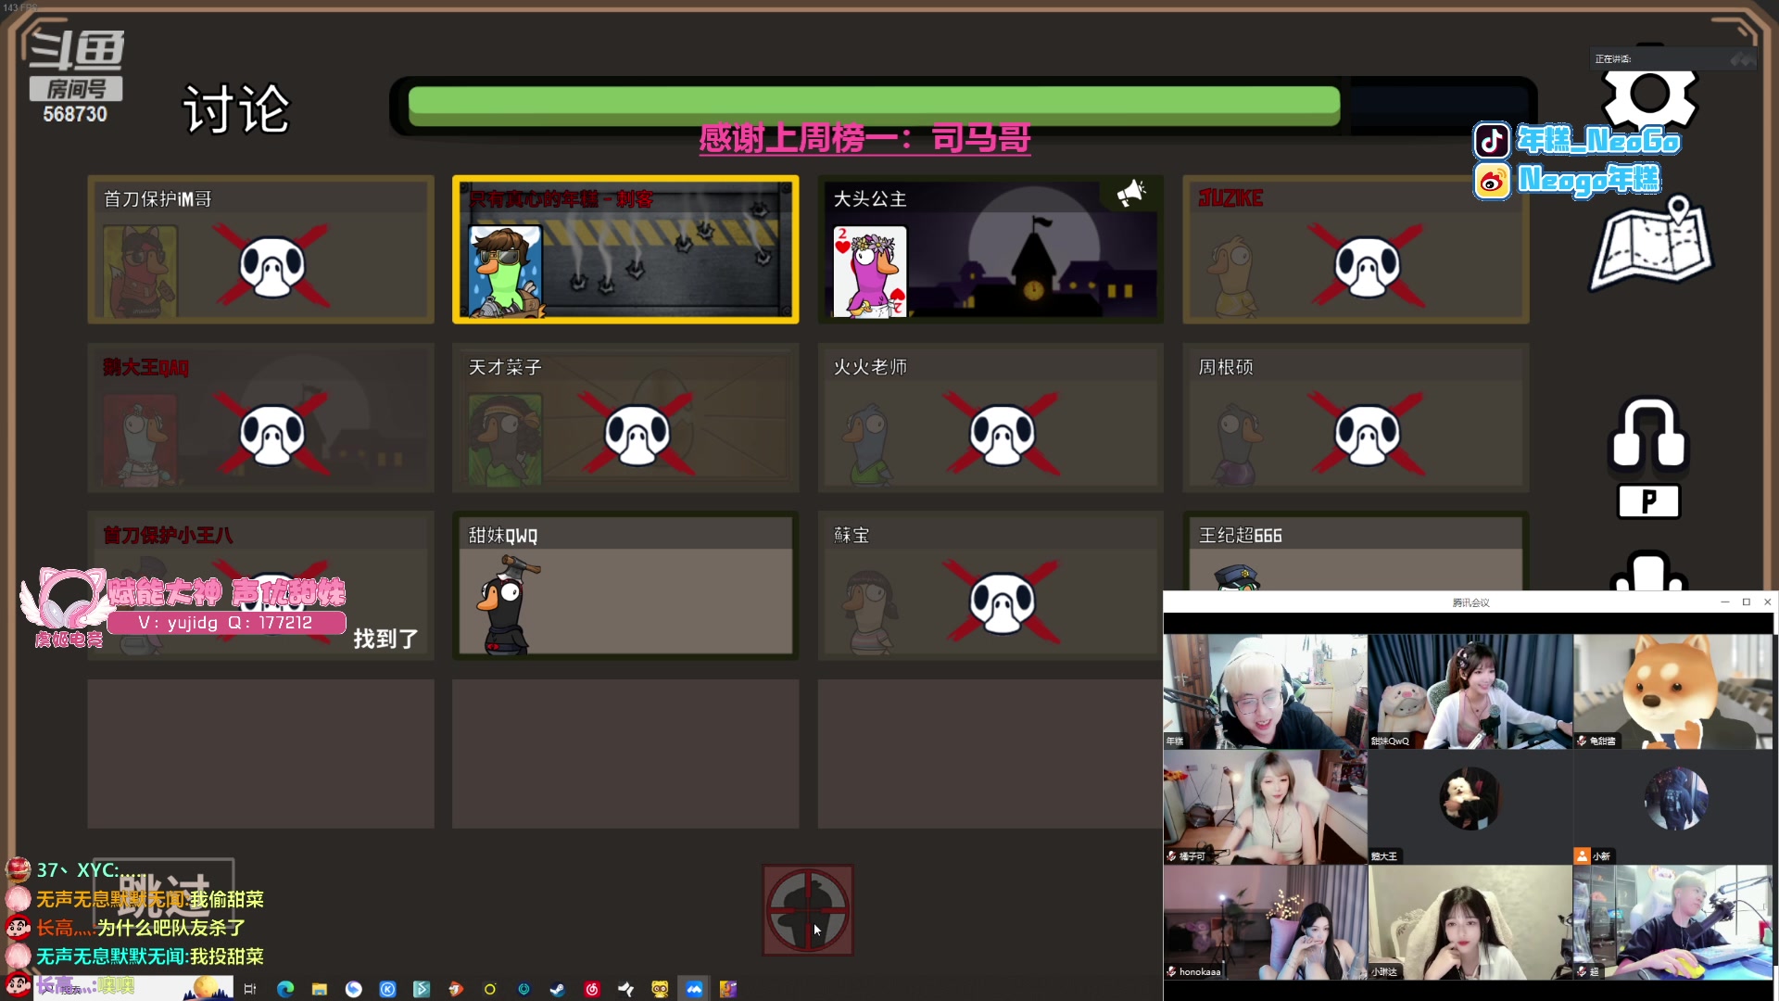Click the Weibo logo in the overlay
This screenshot has width=1779, height=1001.
(x=1492, y=182)
